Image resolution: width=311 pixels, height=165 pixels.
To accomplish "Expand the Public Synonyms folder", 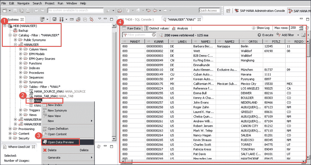I will point(15,40).
